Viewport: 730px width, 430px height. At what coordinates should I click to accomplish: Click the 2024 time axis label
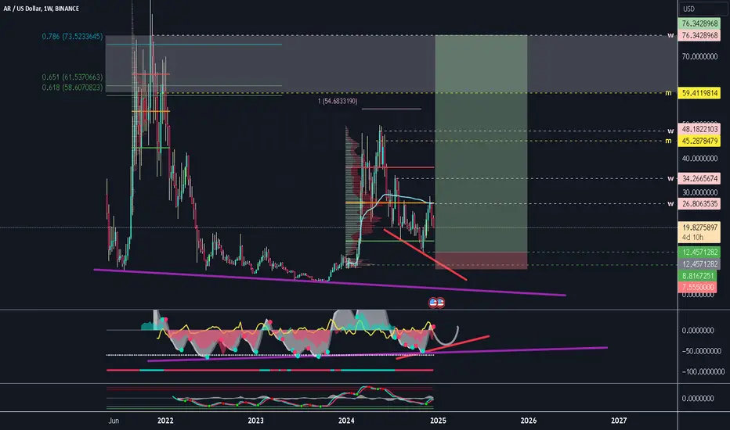(x=346, y=421)
